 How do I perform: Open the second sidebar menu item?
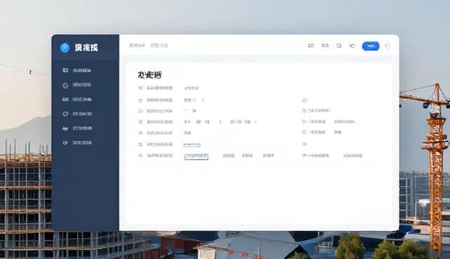pos(77,85)
